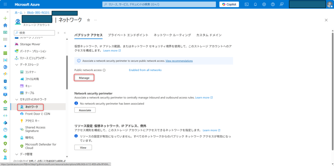
Task: Open the カスタム ドメイン tab
Action: pos(208,35)
